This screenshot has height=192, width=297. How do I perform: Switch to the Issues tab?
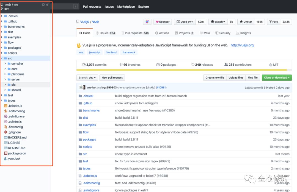tap(106, 33)
